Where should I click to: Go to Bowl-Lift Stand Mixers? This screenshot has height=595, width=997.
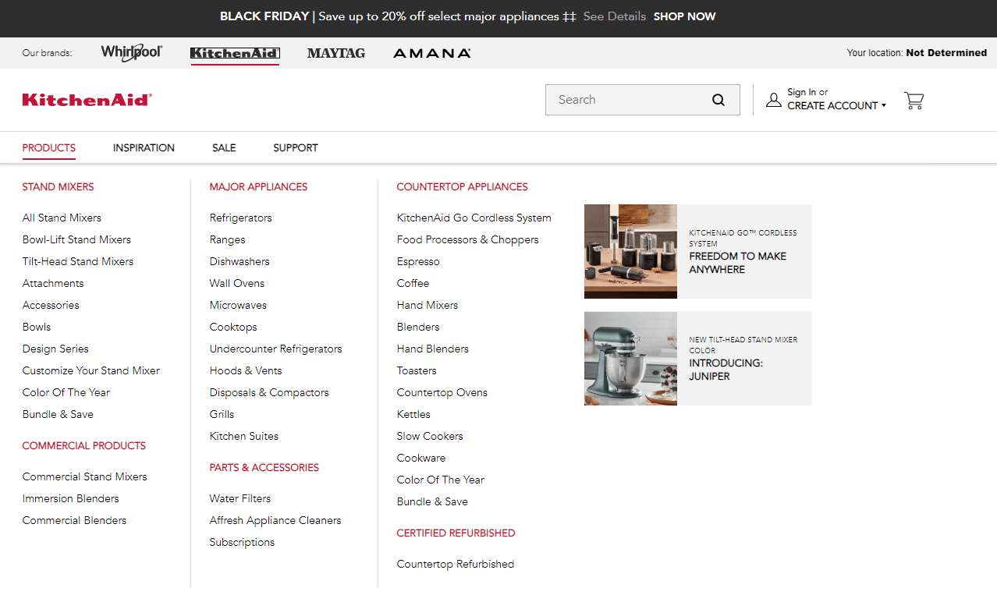coord(76,239)
